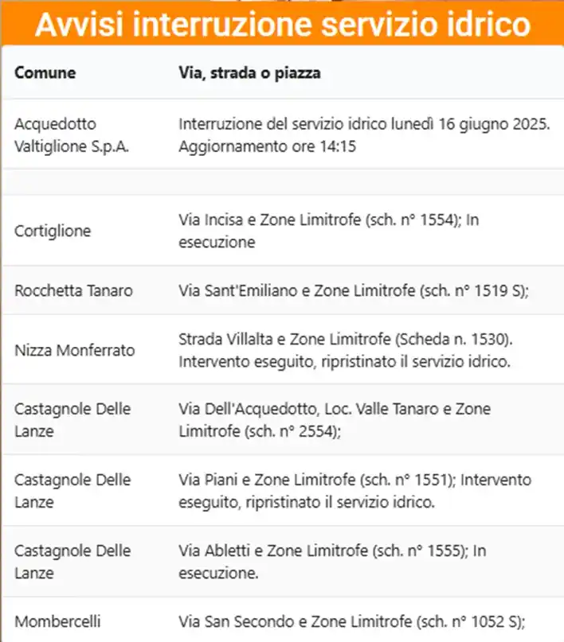This screenshot has width=564, height=642.
Task: Click the Via Piani sch. n° 1551 entry
Action: [355, 491]
